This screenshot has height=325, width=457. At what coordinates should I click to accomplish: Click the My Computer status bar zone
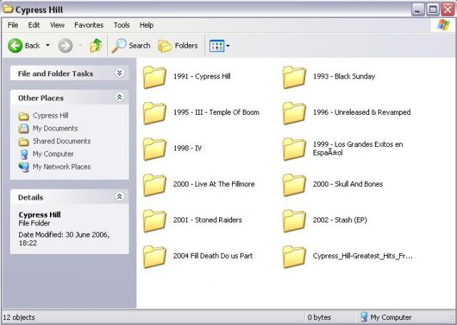386,317
